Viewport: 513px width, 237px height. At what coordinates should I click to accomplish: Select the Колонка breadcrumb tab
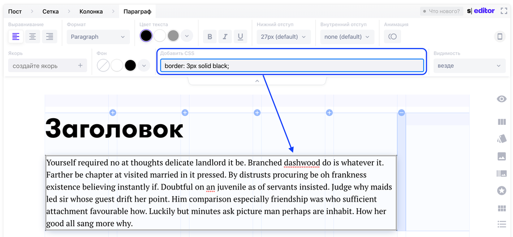pos(91,11)
